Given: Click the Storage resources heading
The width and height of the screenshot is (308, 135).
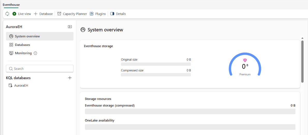Looking at the screenshot, I should (x=98, y=99).
